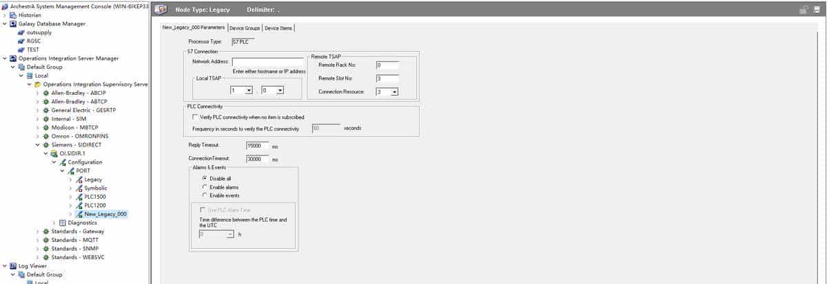Click the Log Viewer icon

[13, 265]
